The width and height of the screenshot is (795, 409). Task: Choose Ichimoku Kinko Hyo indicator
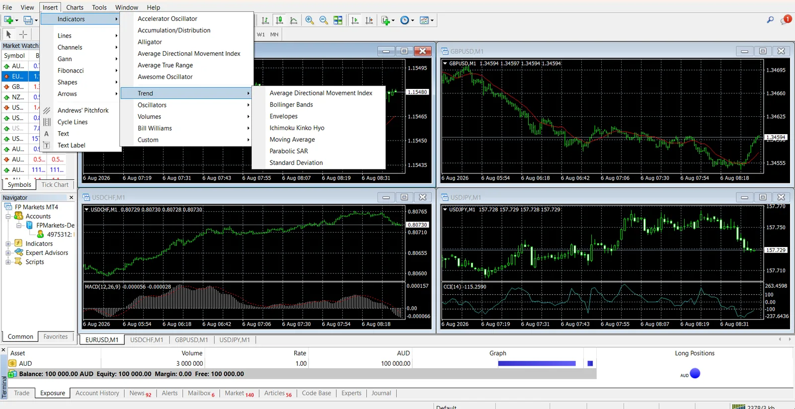[297, 128]
